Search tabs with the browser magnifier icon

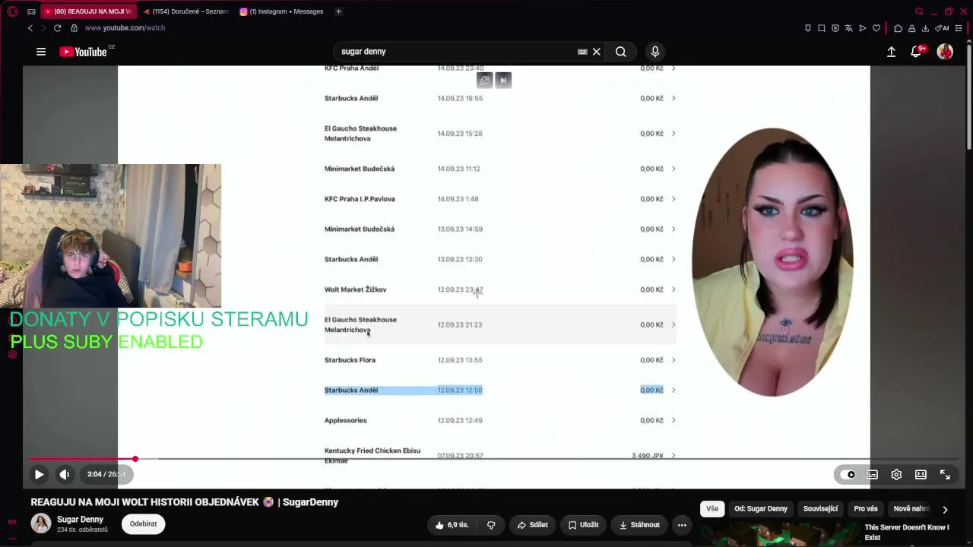click(x=919, y=11)
